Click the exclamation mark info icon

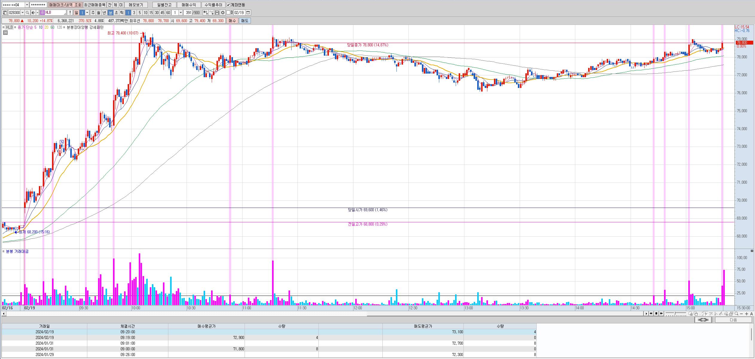click(x=70, y=13)
